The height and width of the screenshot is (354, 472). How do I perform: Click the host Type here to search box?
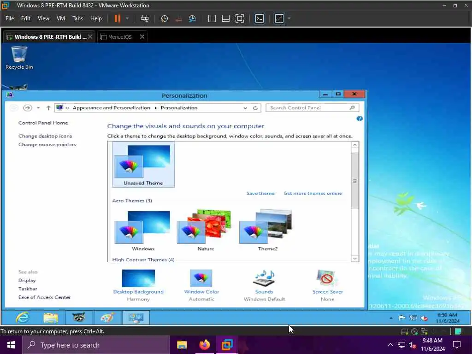tap(96, 345)
